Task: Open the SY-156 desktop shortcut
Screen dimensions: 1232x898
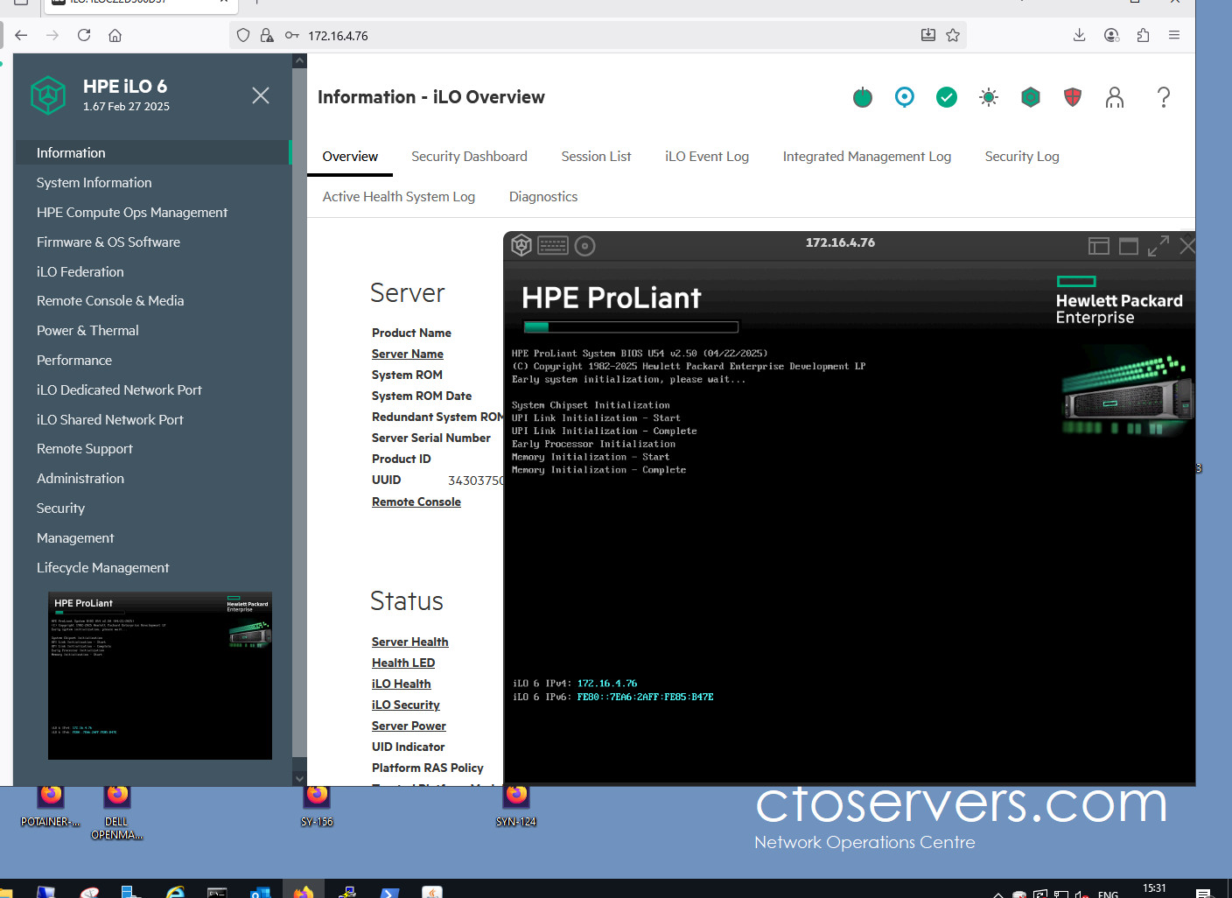Action: point(317,807)
